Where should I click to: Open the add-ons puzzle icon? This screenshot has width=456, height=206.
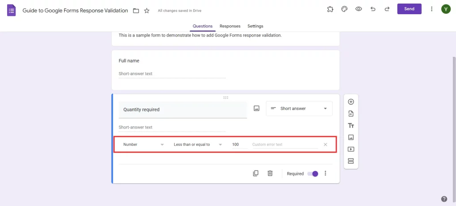pos(330,9)
